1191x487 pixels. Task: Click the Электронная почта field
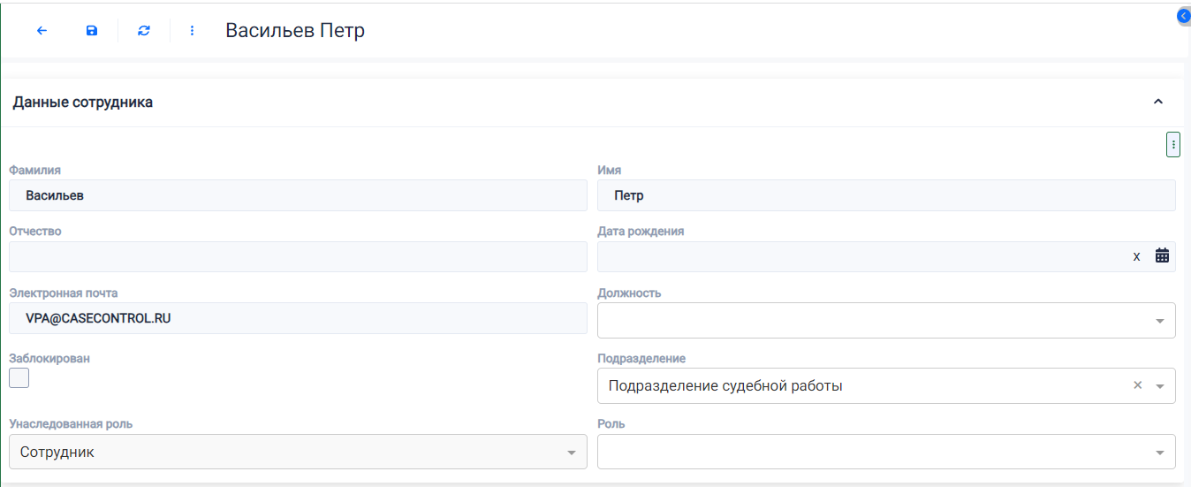click(x=298, y=318)
